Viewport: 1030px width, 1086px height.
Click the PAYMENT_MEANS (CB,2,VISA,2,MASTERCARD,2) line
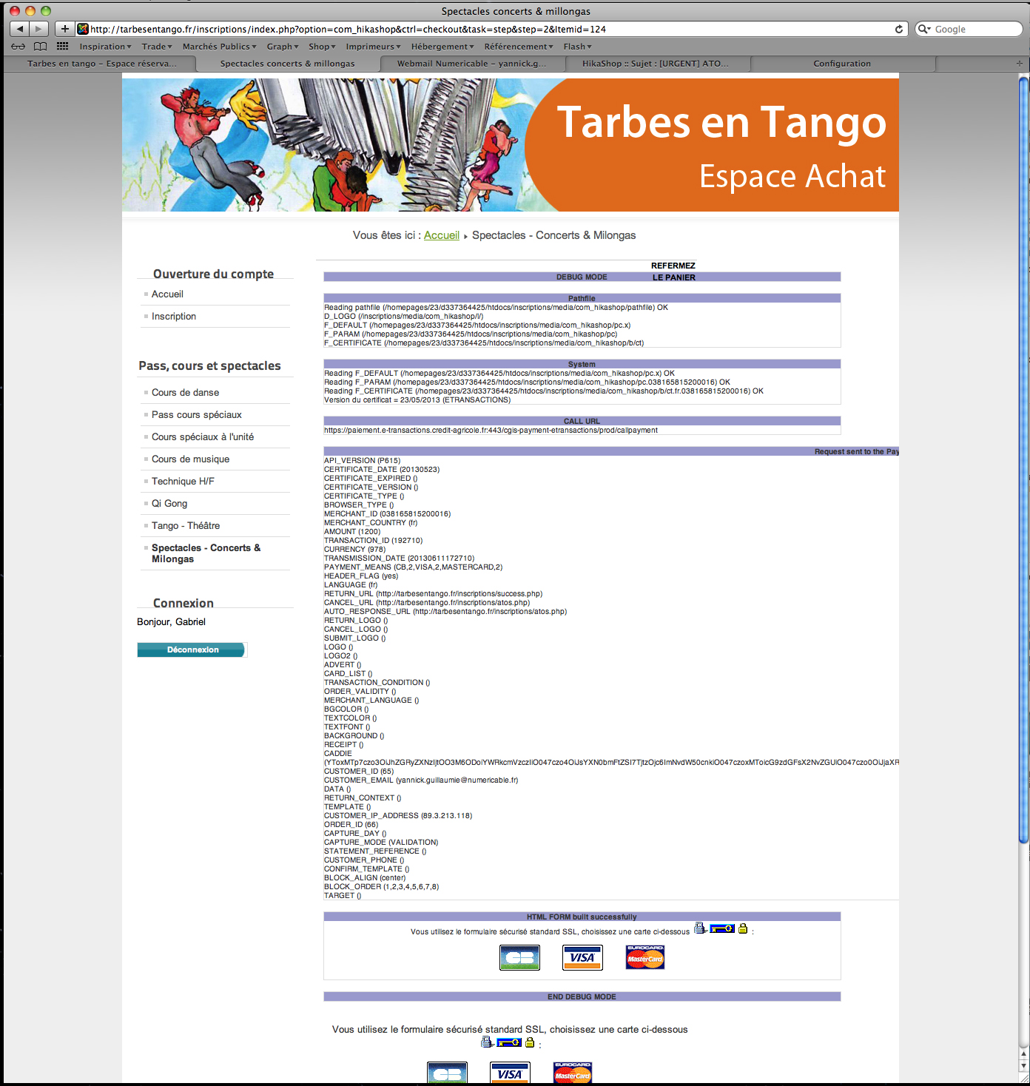(413, 567)
